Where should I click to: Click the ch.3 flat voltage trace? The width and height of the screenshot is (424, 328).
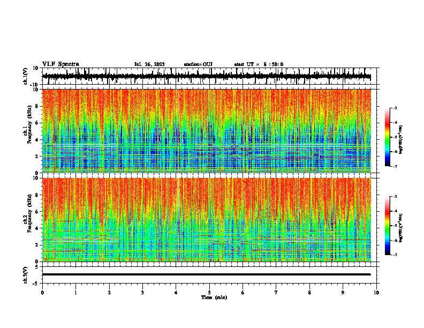click(206, 274)
